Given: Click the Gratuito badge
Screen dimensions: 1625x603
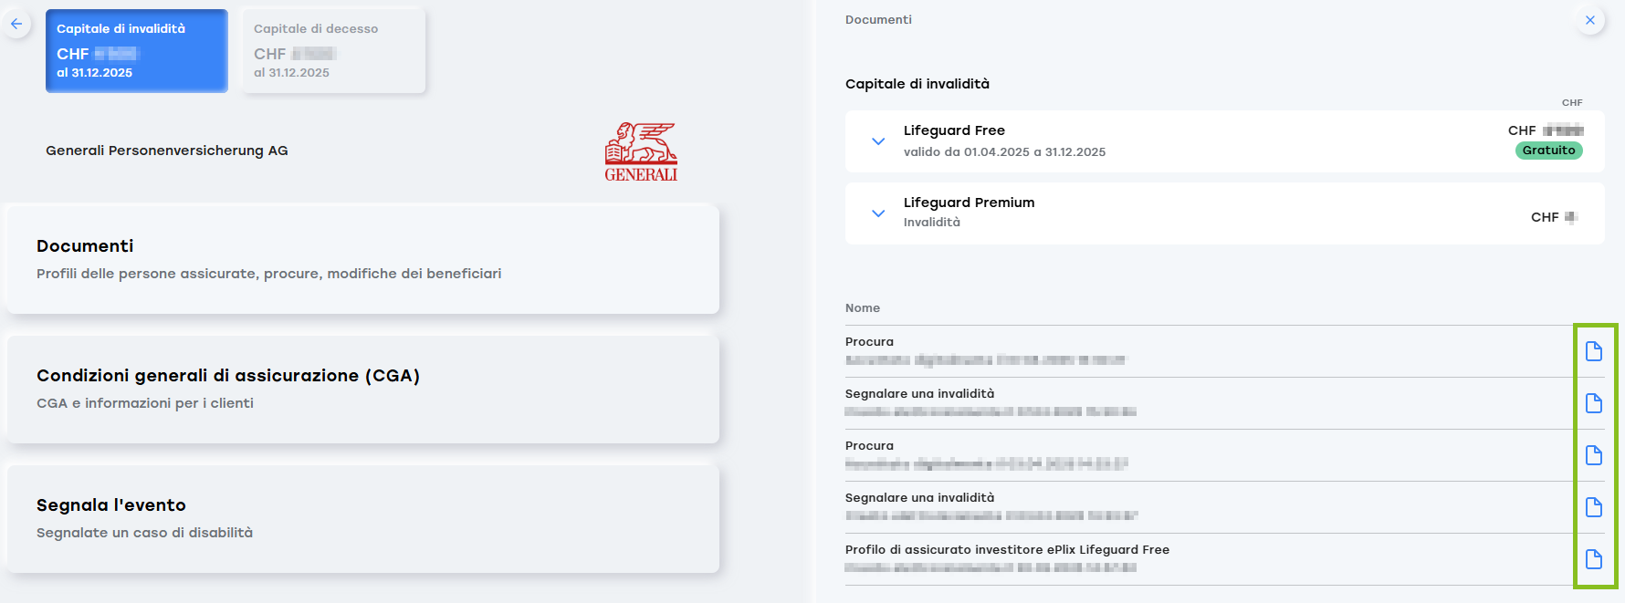Looking at the screenshot, I should coord(1548,151).
